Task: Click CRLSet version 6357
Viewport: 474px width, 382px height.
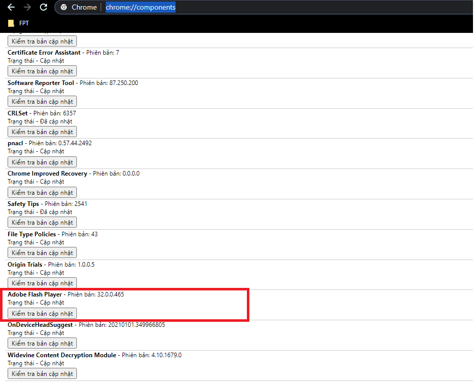Action: pyautogui.click(x=69, y=113)
